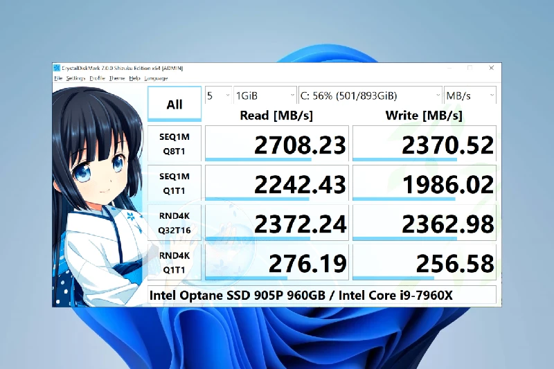Expand the C: drive selection dropdown
Screen dimensions: 554x369
coord(370,96)
